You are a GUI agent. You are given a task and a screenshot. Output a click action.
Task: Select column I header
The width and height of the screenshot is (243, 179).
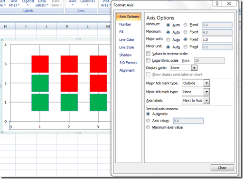click(26, 27)
